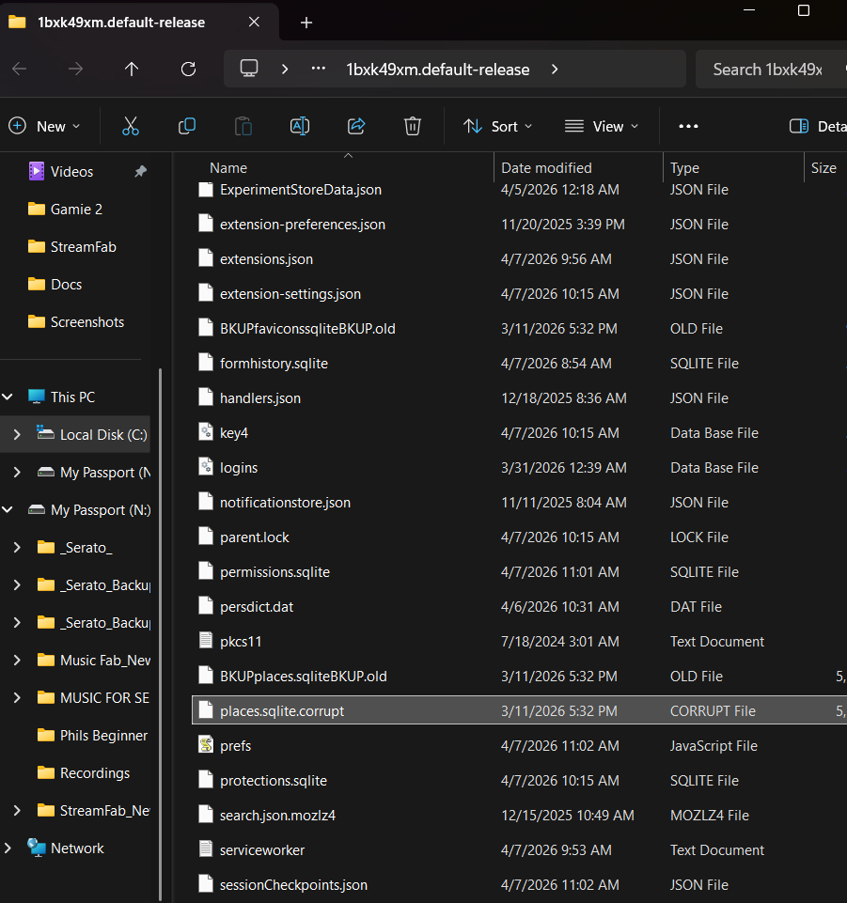Go up one folder level
Image resolution: width=847 pixels, height=903 pixels.
(132, 69)
